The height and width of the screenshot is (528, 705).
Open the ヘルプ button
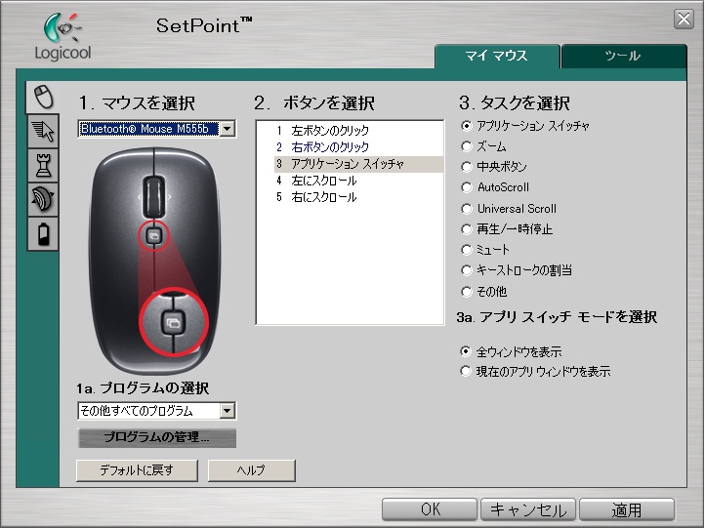251,470
